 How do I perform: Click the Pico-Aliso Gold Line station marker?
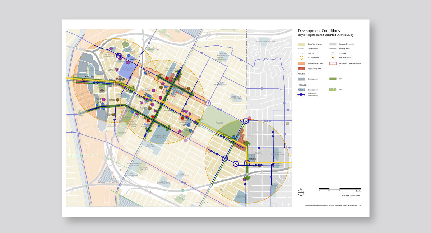pyautogui.click(x=84, y=79)
